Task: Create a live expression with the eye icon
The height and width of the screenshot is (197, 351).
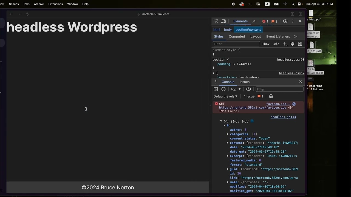Action: click(248, 89)
